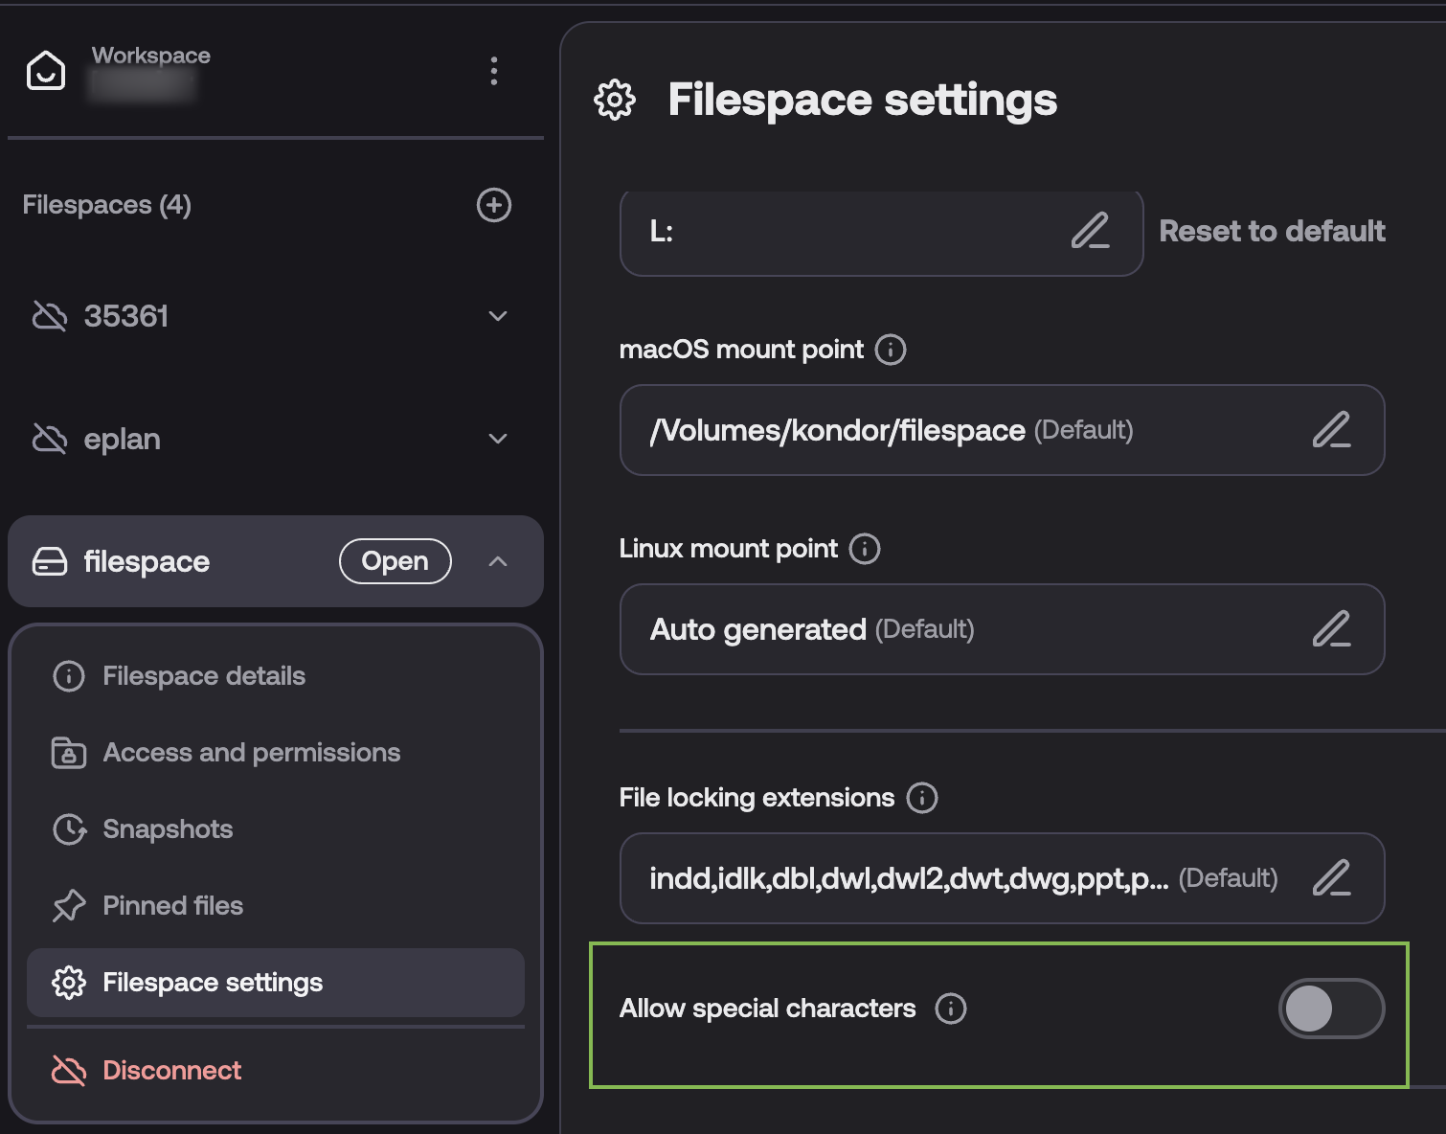1446x1134 pixels.
Task: Click the disconnected cloud icon beside 35361
Action: tap(50, 316)
